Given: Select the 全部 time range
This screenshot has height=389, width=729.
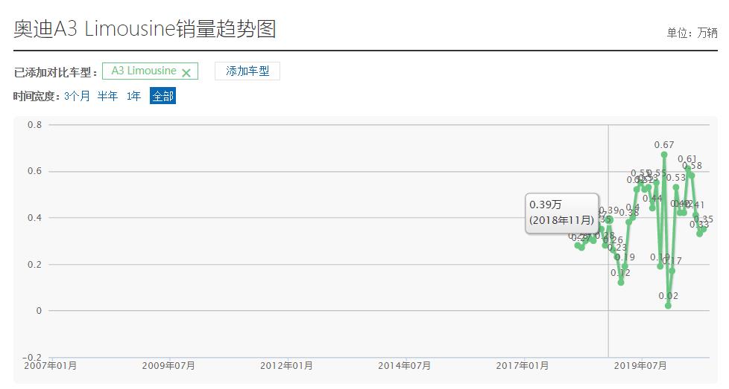Looking at the screenshot, I should pyautogui.click(x=162, y=96).
